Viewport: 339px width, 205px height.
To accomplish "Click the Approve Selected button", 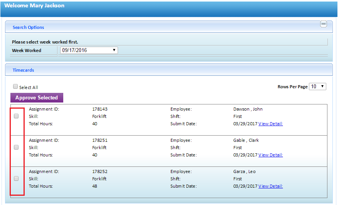I will click(x=37, y=97).
